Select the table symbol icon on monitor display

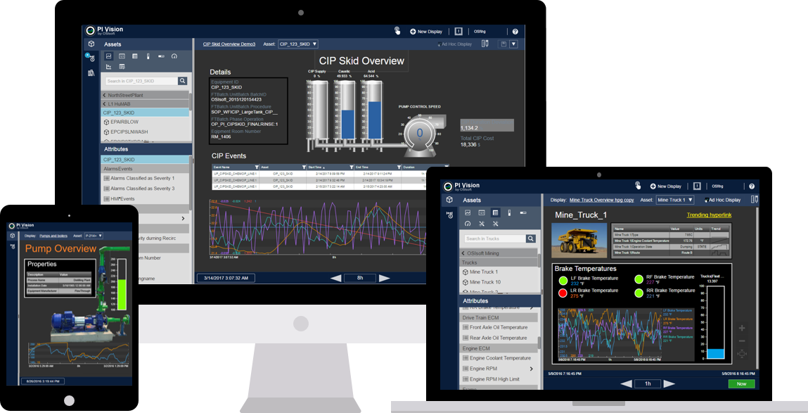pyautogui.click(x=135, y=56)
